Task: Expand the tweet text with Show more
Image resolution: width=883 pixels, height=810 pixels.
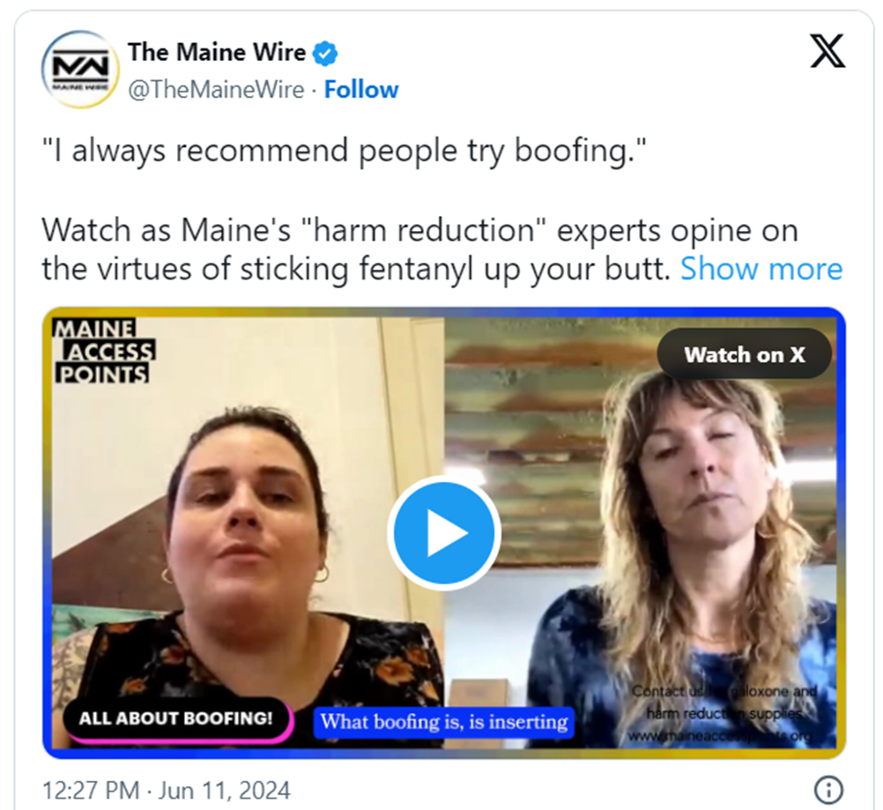Action: 761,269
